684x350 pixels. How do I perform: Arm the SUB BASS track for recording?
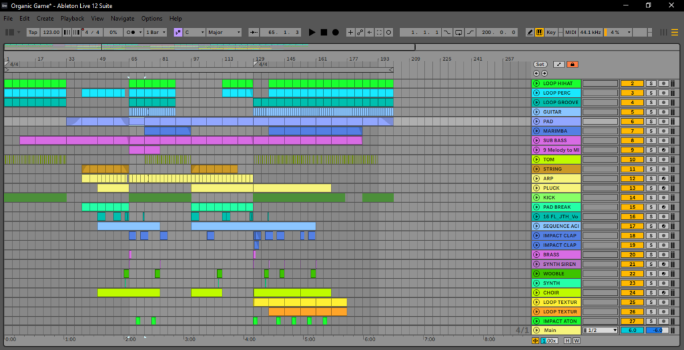pos(663,141)
